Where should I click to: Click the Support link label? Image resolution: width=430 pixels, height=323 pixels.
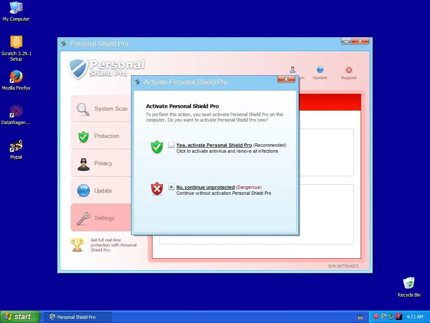349,78
